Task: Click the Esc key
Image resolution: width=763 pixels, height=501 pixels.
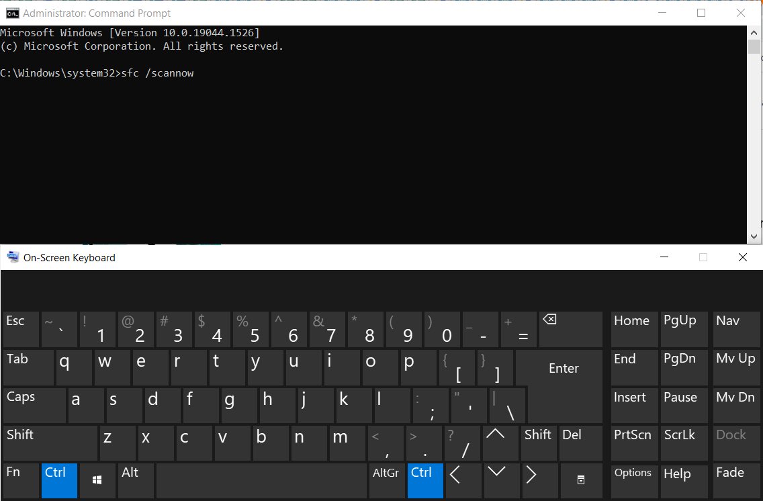Action: 21,329
